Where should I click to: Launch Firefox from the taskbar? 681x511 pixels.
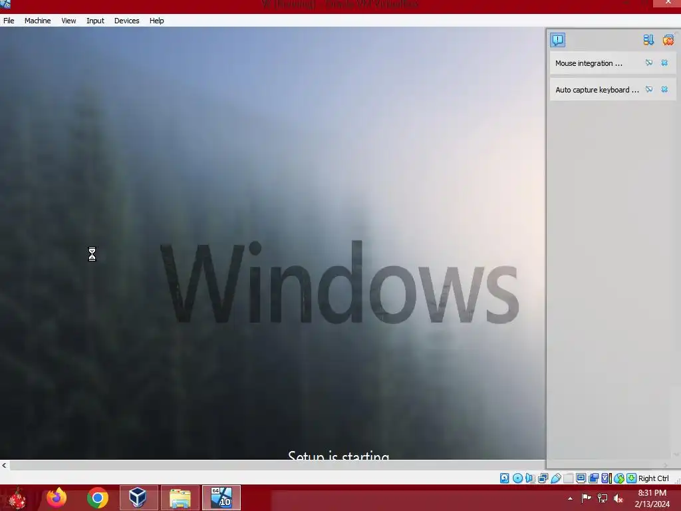click(x=57, y=498)
